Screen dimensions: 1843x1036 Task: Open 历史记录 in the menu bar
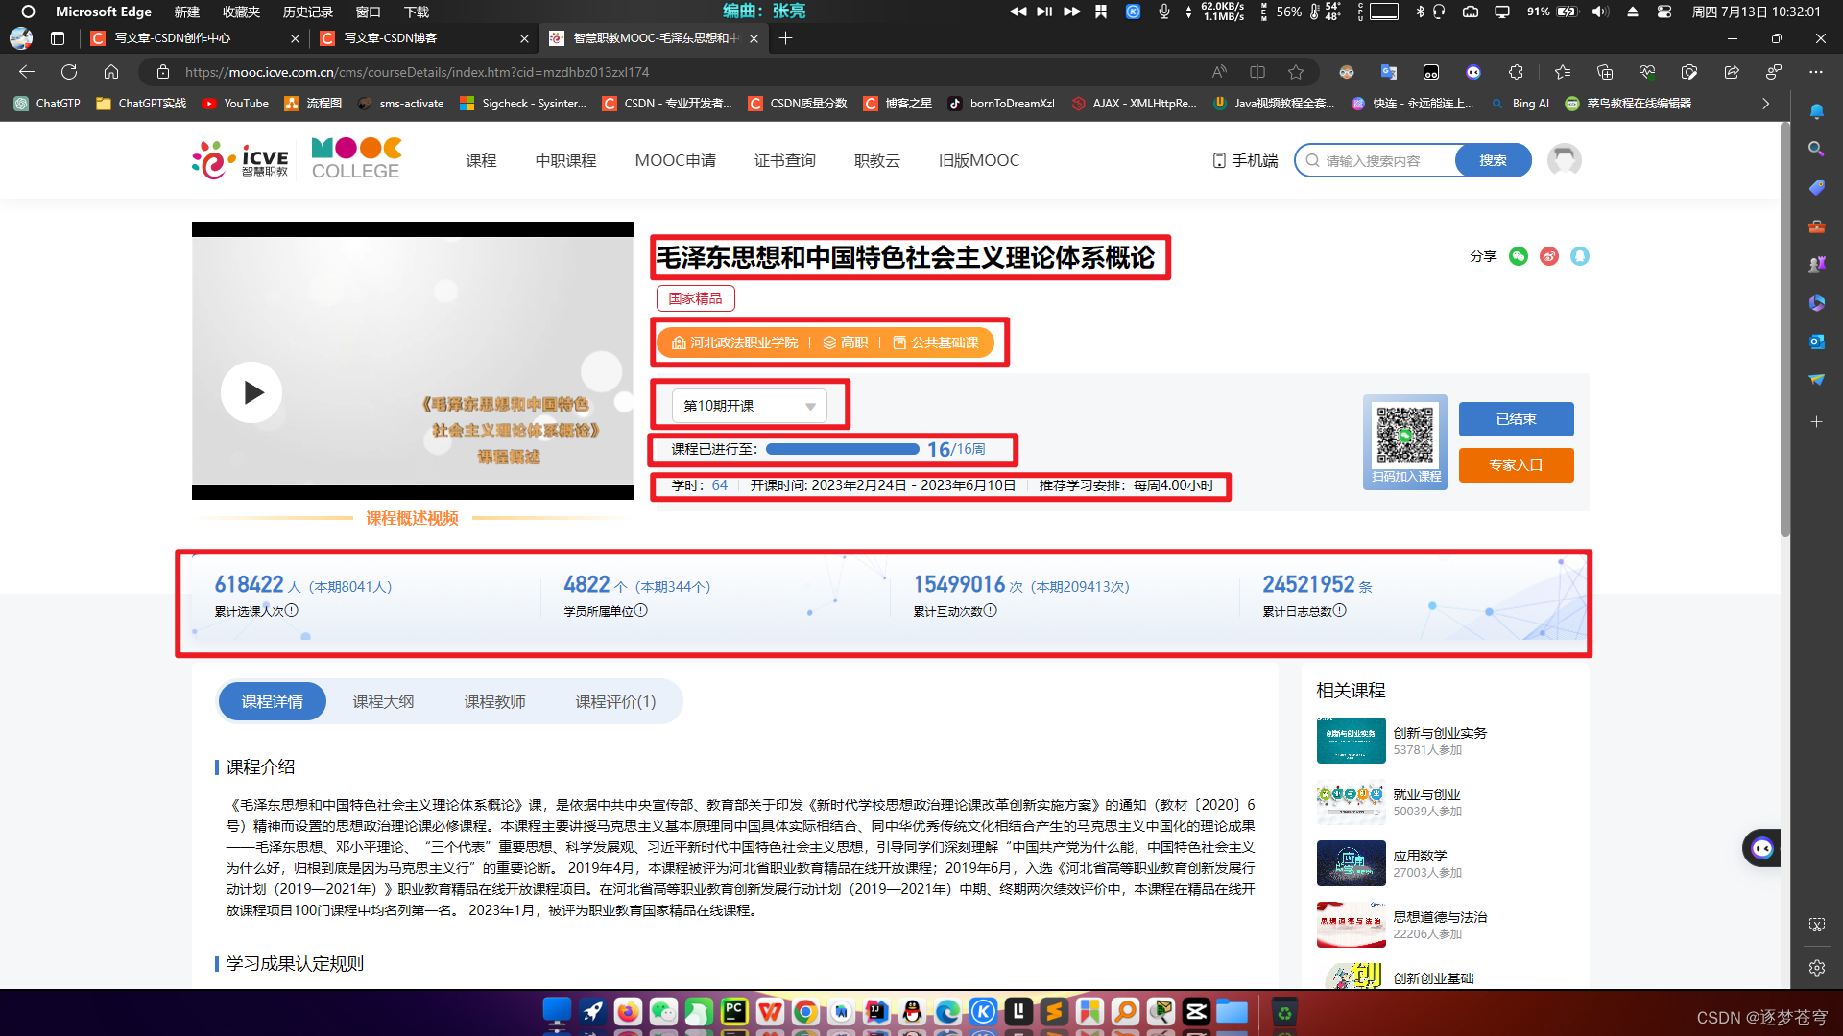tap(307, 12)
